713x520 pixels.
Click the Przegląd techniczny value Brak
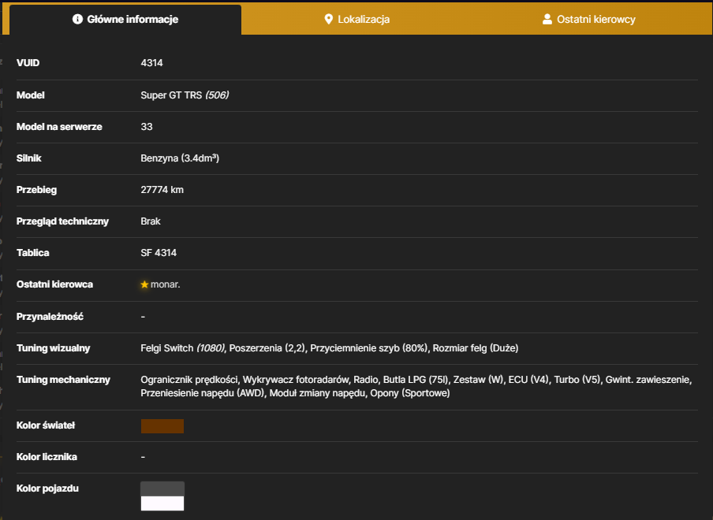[151, 221]
